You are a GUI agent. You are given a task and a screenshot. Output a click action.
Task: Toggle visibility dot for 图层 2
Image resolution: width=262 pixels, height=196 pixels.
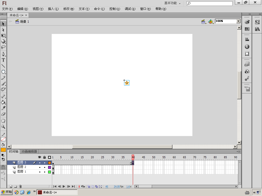(40, 167)
